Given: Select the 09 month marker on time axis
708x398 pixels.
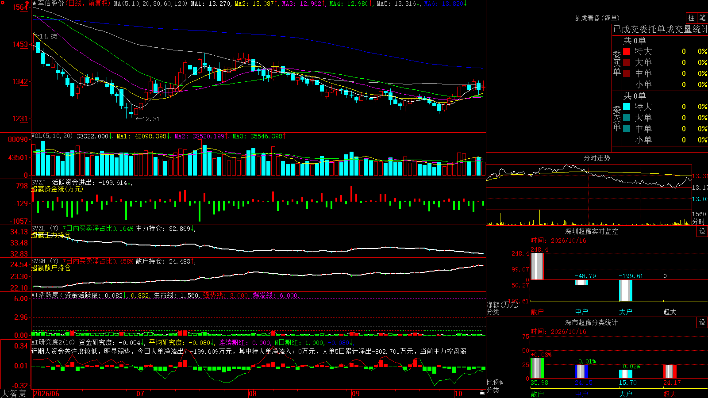Looking at the screenshot, I should pos(356,394).
